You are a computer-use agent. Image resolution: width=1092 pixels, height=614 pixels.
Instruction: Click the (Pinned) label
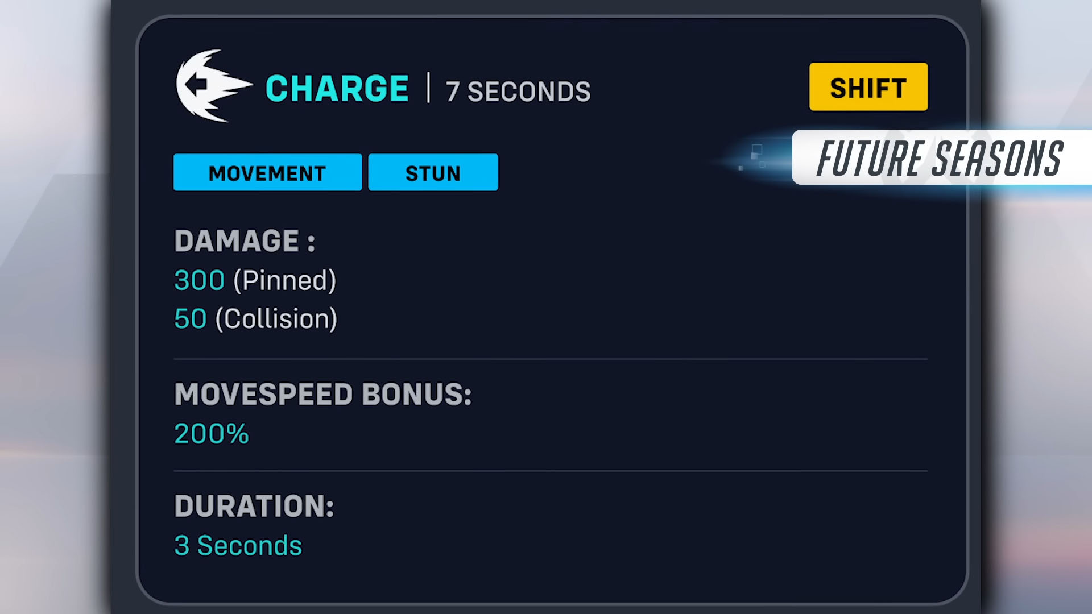pyautogui.click(x=285, y=280)
